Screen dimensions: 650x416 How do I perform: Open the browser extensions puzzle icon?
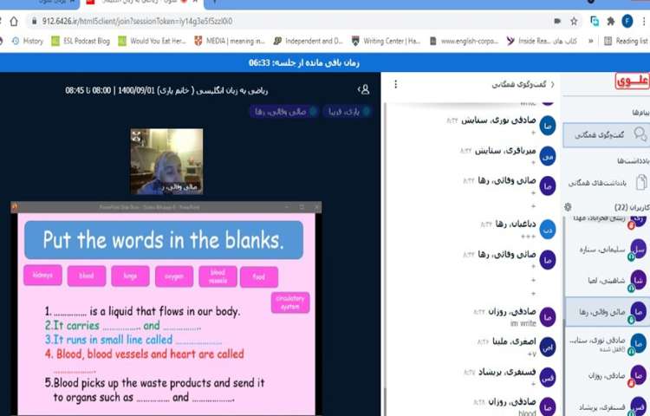[611, 21]
